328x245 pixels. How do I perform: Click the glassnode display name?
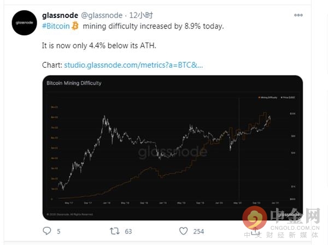pos(60,15)
